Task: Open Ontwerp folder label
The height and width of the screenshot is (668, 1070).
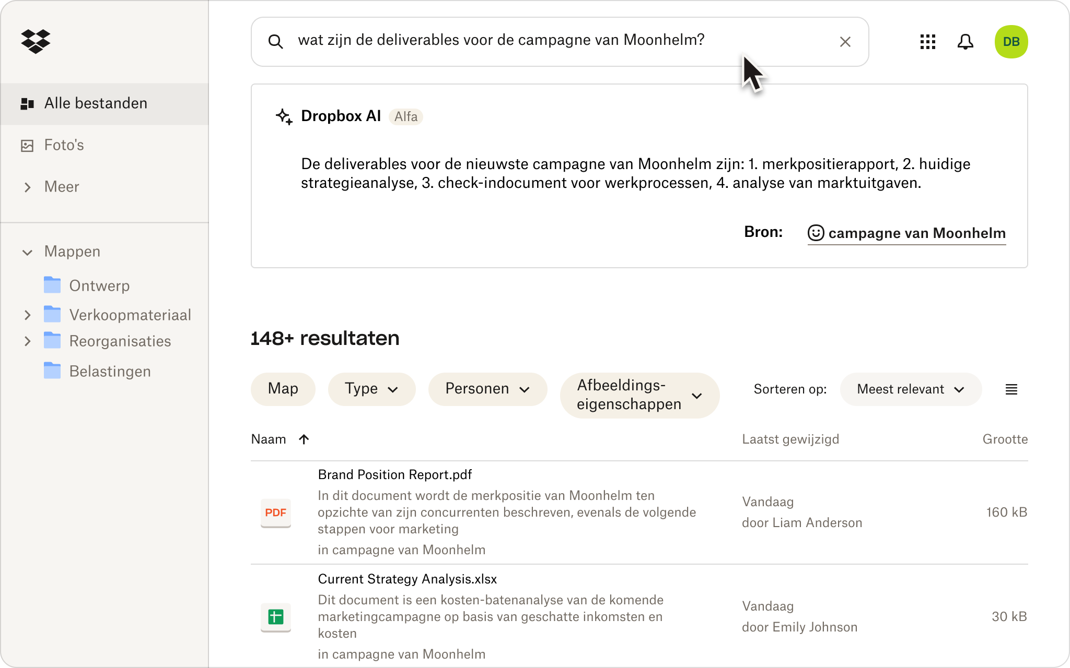Action: point(99,285)
